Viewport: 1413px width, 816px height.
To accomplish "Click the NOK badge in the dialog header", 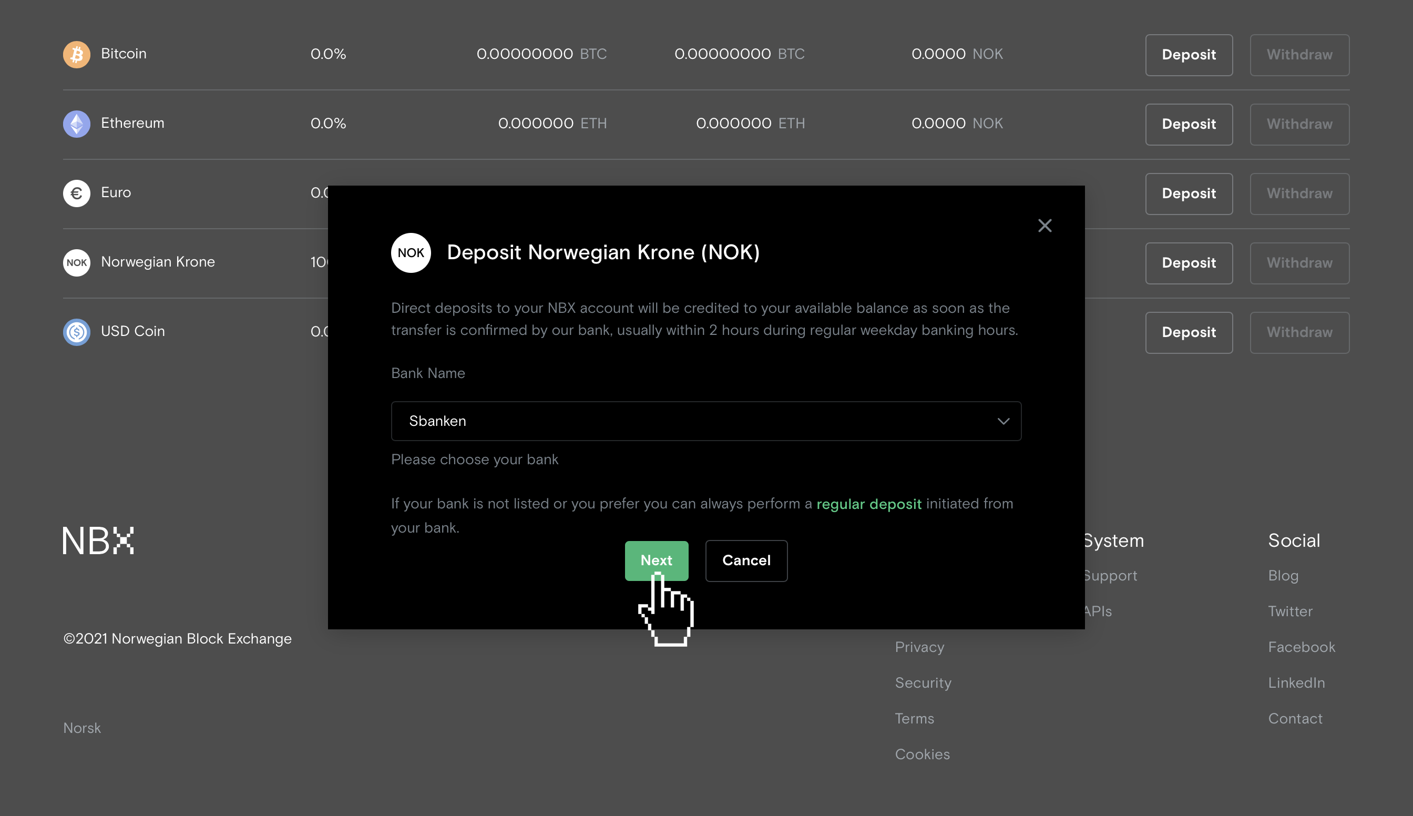I will pos(411,253).
